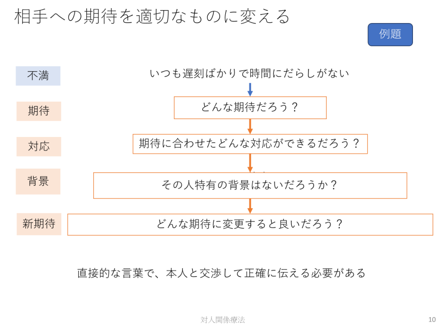Select the 新期待 label box
The width and height of the screenshot is (446, 335).
pyautogui.click(x=39, y=224)
